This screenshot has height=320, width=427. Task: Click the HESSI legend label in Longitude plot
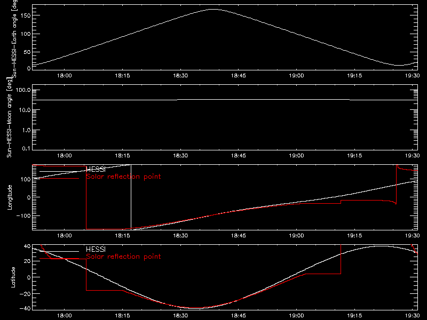(96, 170)
